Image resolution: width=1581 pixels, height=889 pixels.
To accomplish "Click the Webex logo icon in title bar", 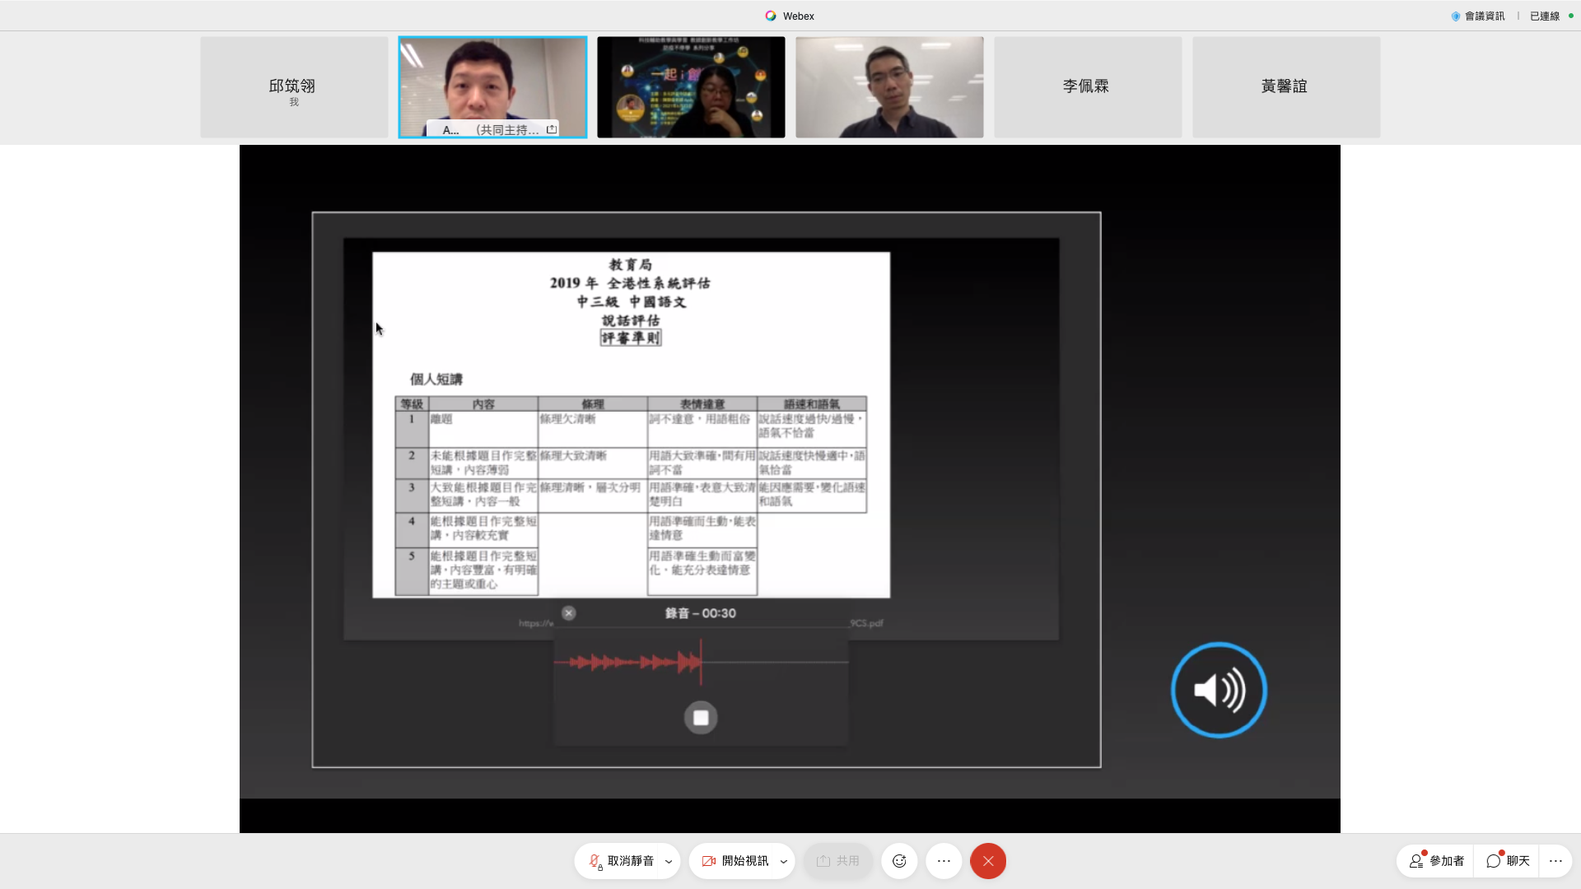I will 771,16.
